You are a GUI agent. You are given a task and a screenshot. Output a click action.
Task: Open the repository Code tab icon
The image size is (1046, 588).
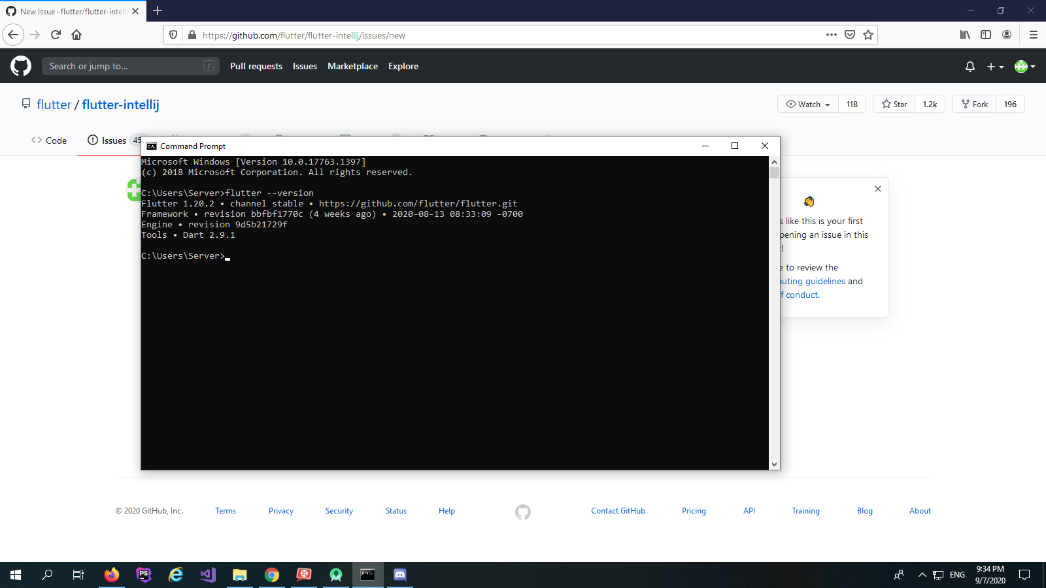37,140
